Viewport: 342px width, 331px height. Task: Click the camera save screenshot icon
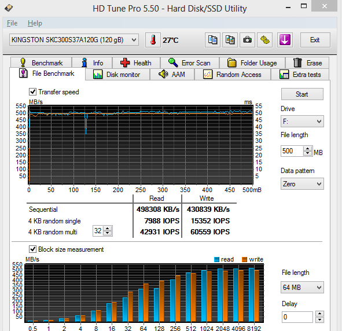pos(247,40)
